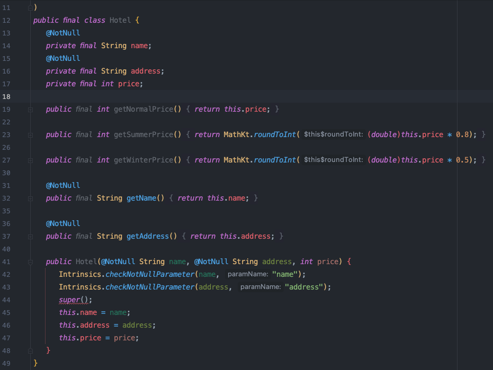Viewport: 493px width, 370px height.
Task: Click @NotNull annotation on line 13
Action: (x=63, y=33)
